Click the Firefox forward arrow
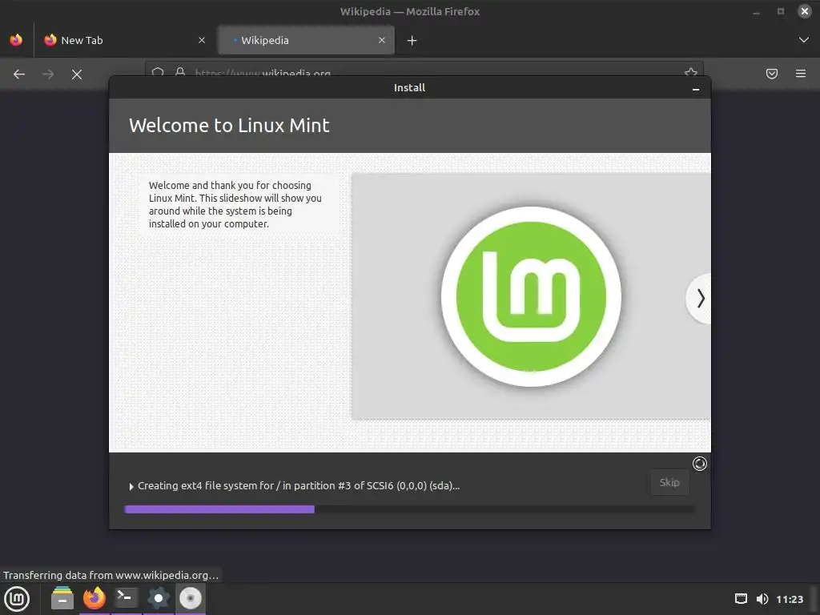 pos(48,74)
